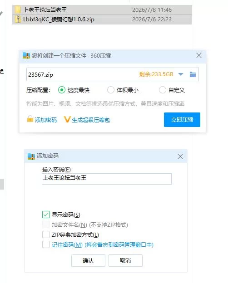Click the 记住密码(M) blue label link
The height and width of the screenshot is (283, 228).
(103, 245)
